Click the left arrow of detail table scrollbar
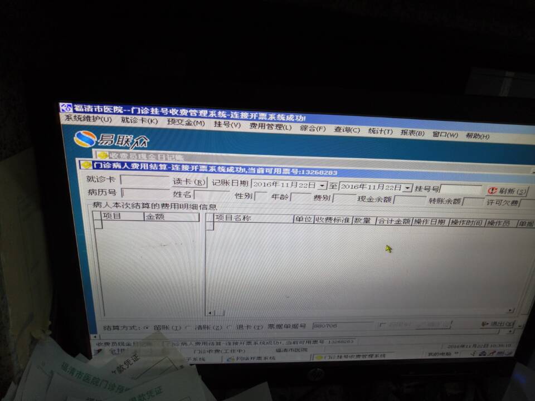This screenshot has height=401, width=535. coord(210,312)
